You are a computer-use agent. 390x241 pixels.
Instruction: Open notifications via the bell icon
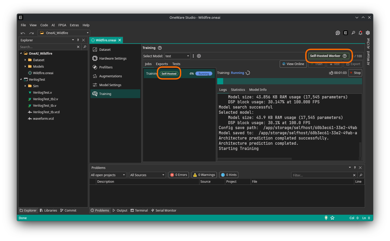[x=361, y=33]
